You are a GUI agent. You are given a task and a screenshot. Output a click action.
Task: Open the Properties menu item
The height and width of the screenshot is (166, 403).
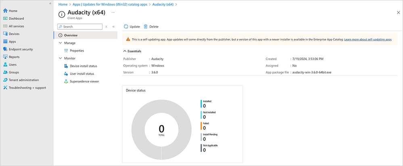[77, 51]
